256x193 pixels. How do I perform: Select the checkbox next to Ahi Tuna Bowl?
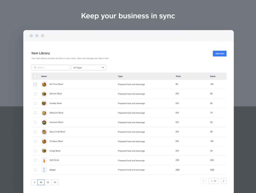(35, 84)
